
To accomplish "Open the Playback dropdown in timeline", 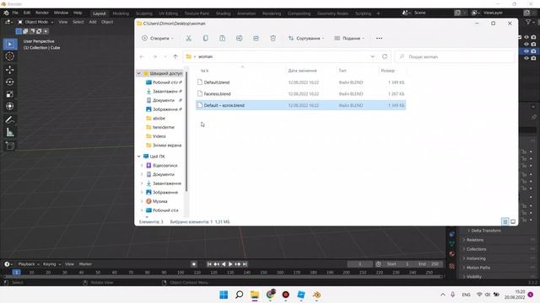I will point(29,264).
